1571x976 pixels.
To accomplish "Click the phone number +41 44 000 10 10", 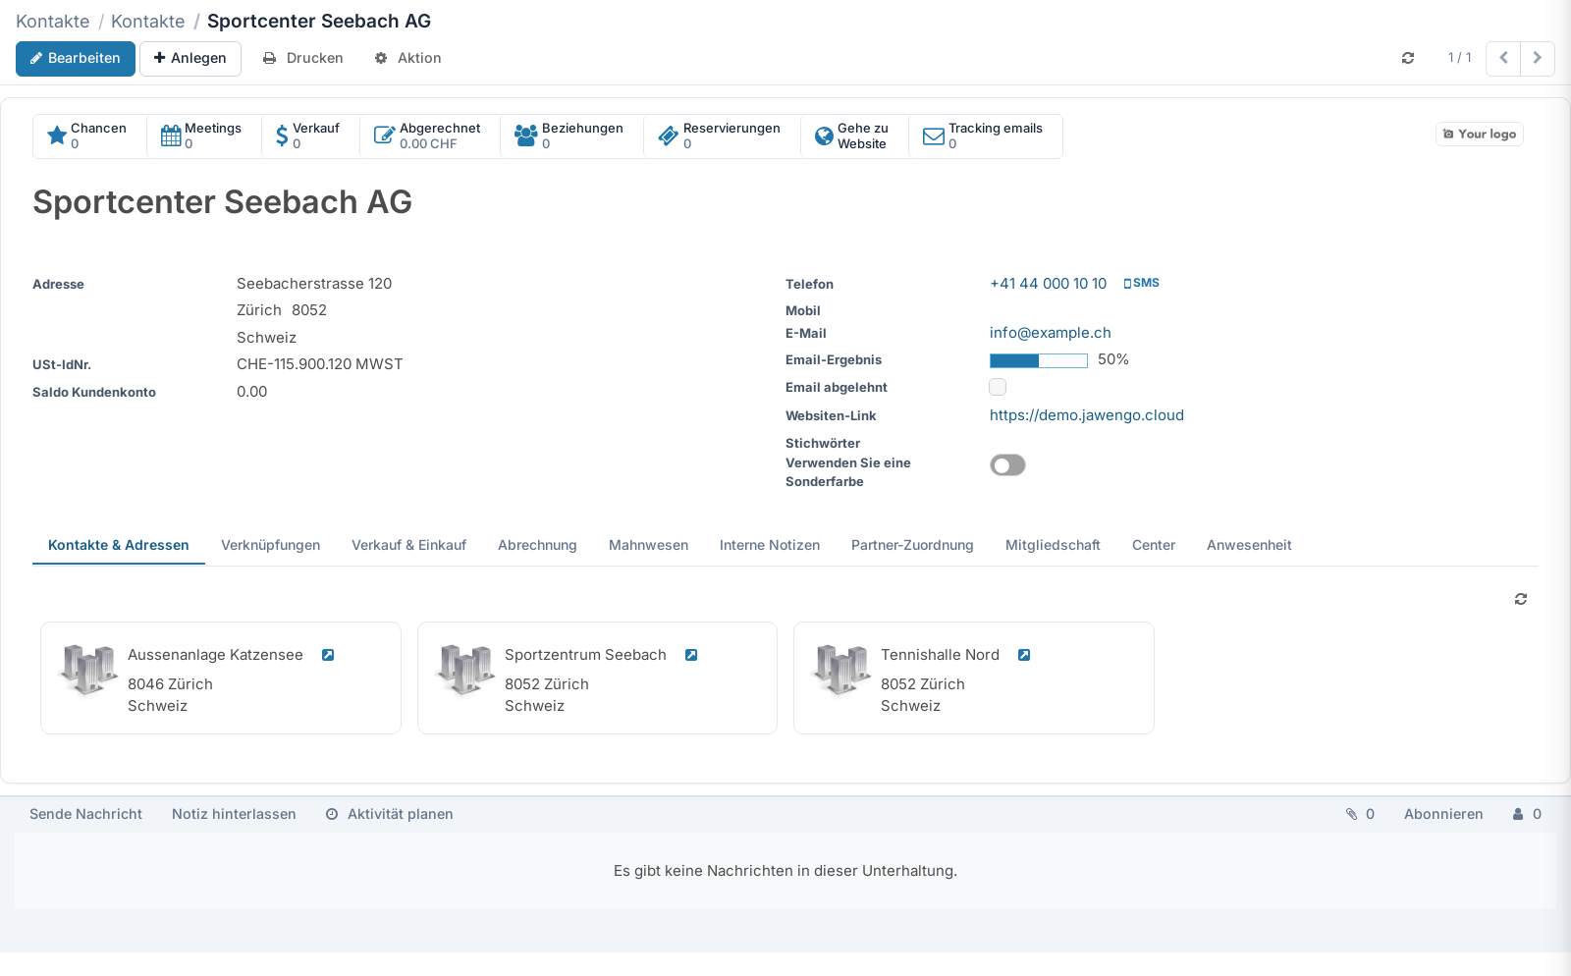I will (x=1048, y=284).
